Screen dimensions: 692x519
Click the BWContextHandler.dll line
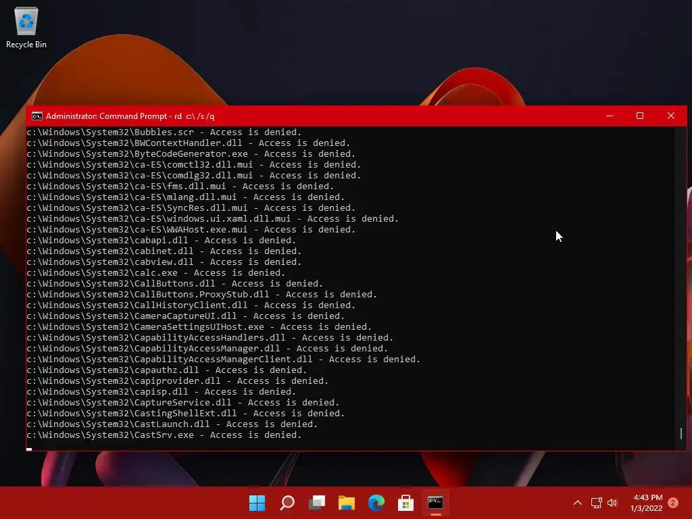pyautogui.click(x=188, y=143)
